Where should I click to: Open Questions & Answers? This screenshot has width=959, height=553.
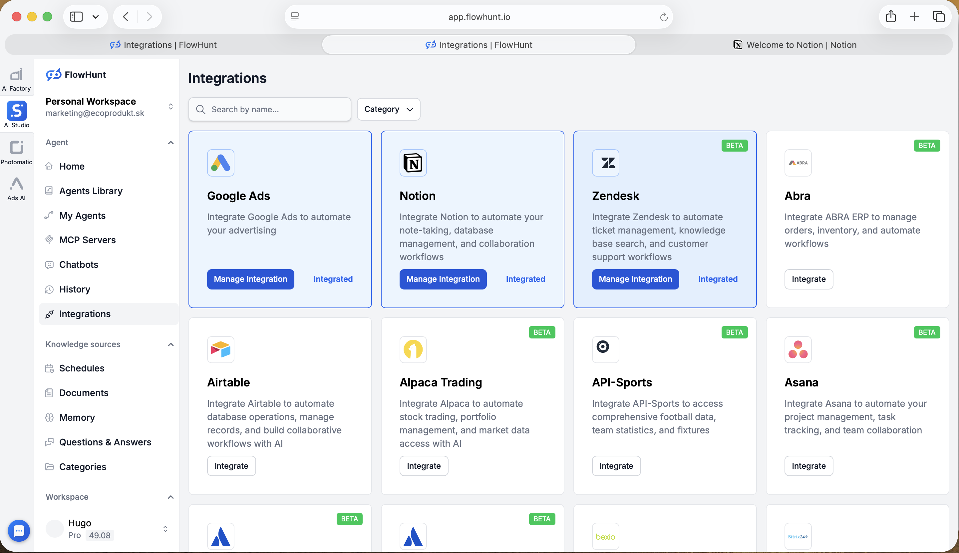[x=108, y=442]
